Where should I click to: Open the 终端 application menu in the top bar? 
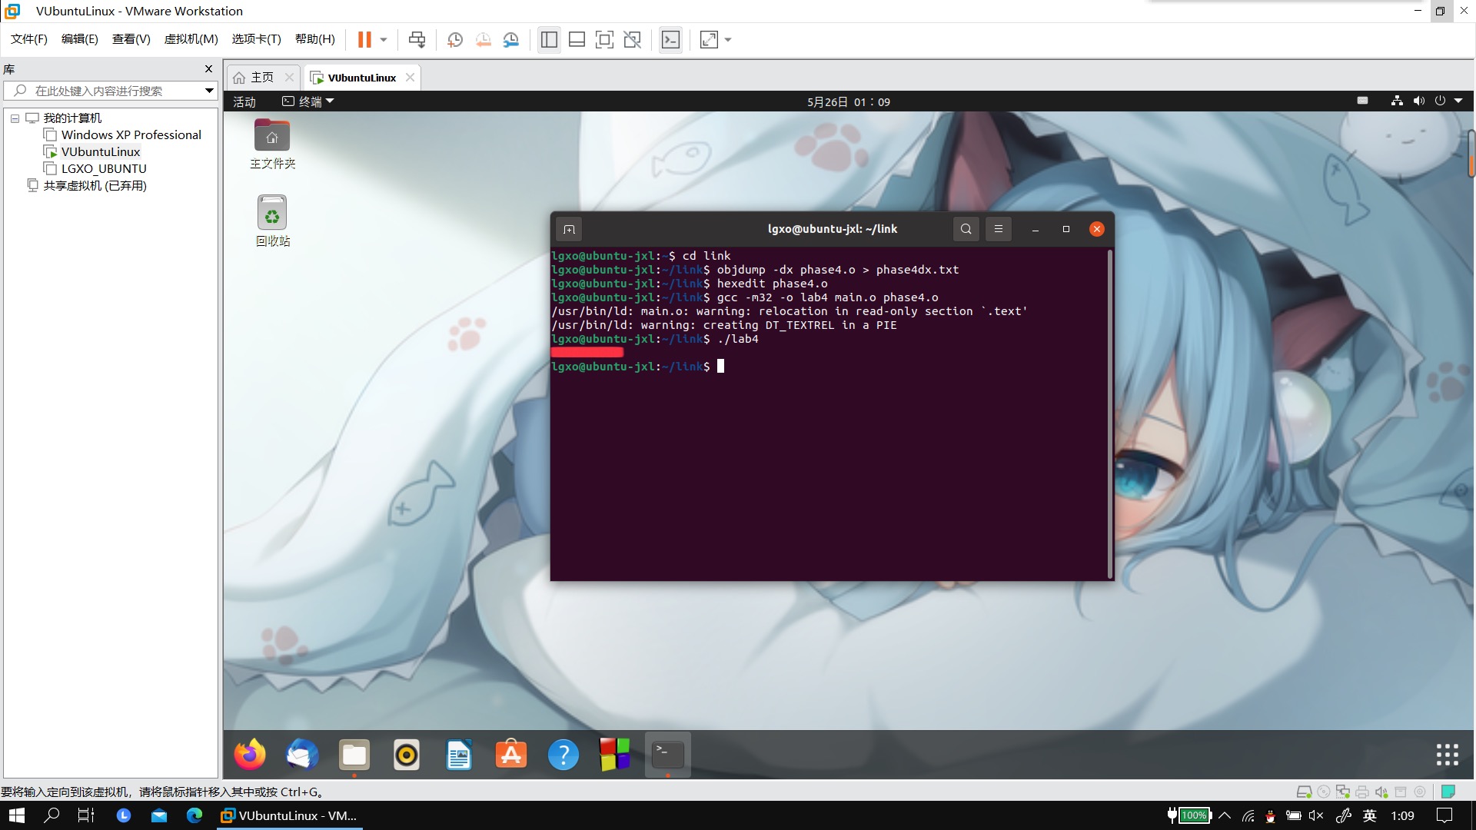tap(308, 101)
